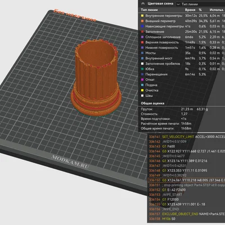
Task: Click the 2,20 m usage value
Action: [215, 37]
